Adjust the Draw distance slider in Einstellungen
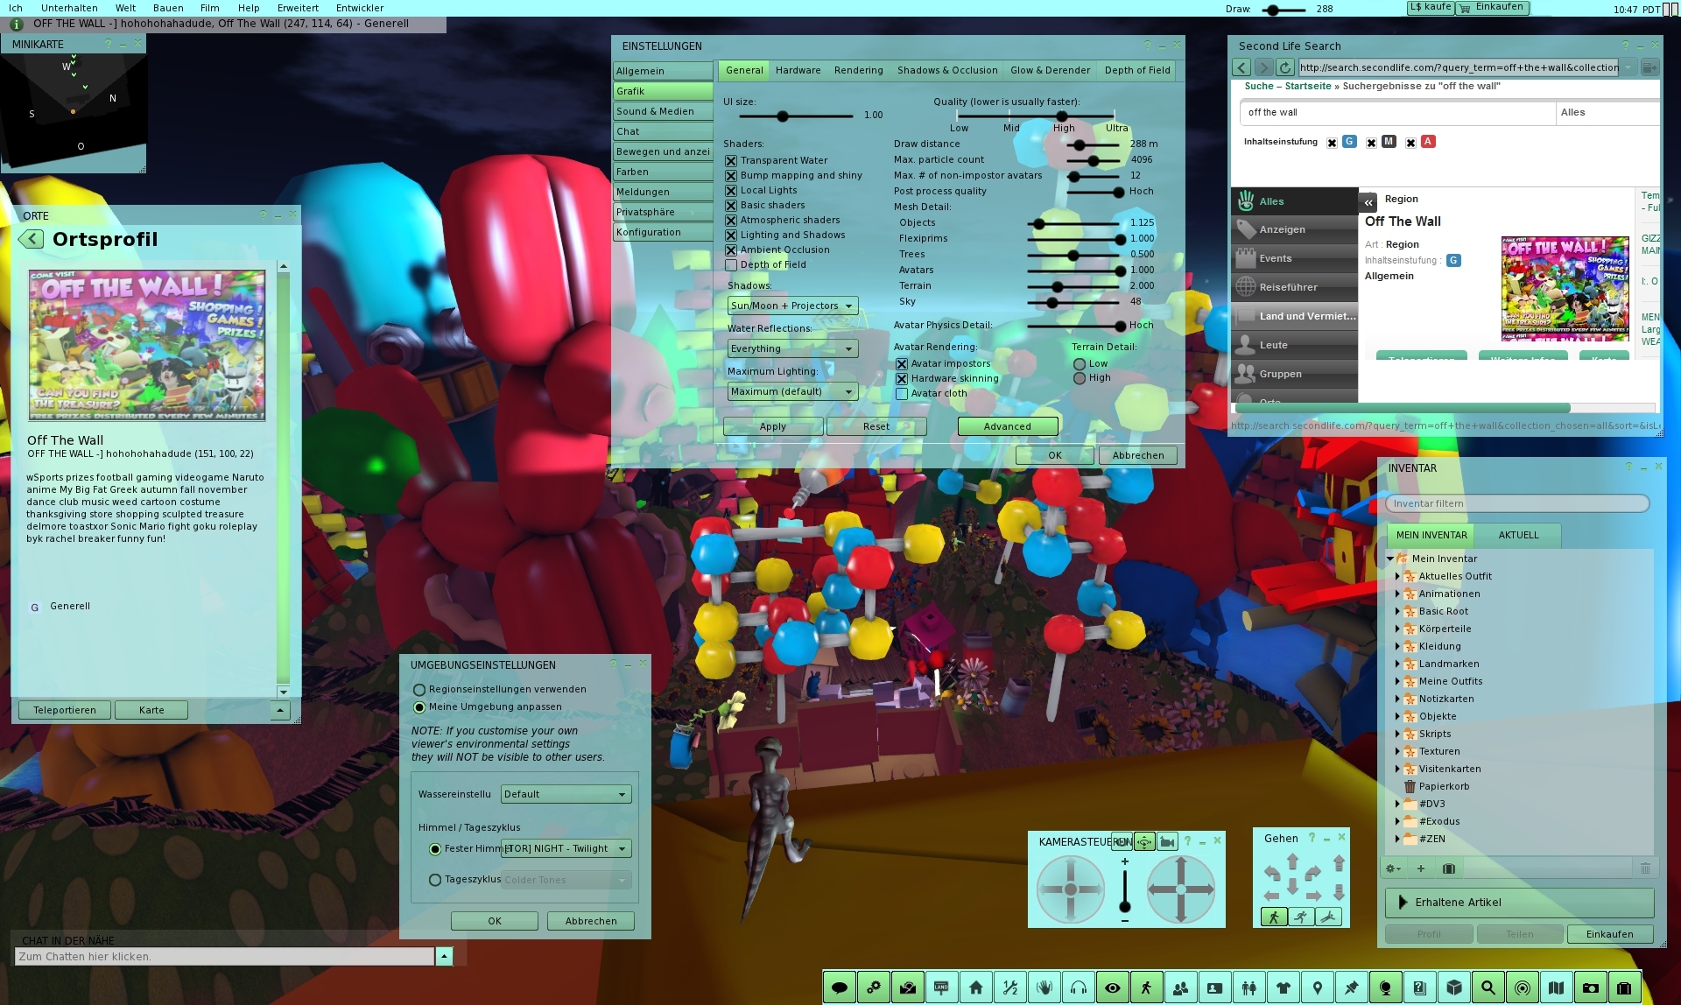The width and height of the screenshot is (1681, 1005). click(x=1080, y=144)
